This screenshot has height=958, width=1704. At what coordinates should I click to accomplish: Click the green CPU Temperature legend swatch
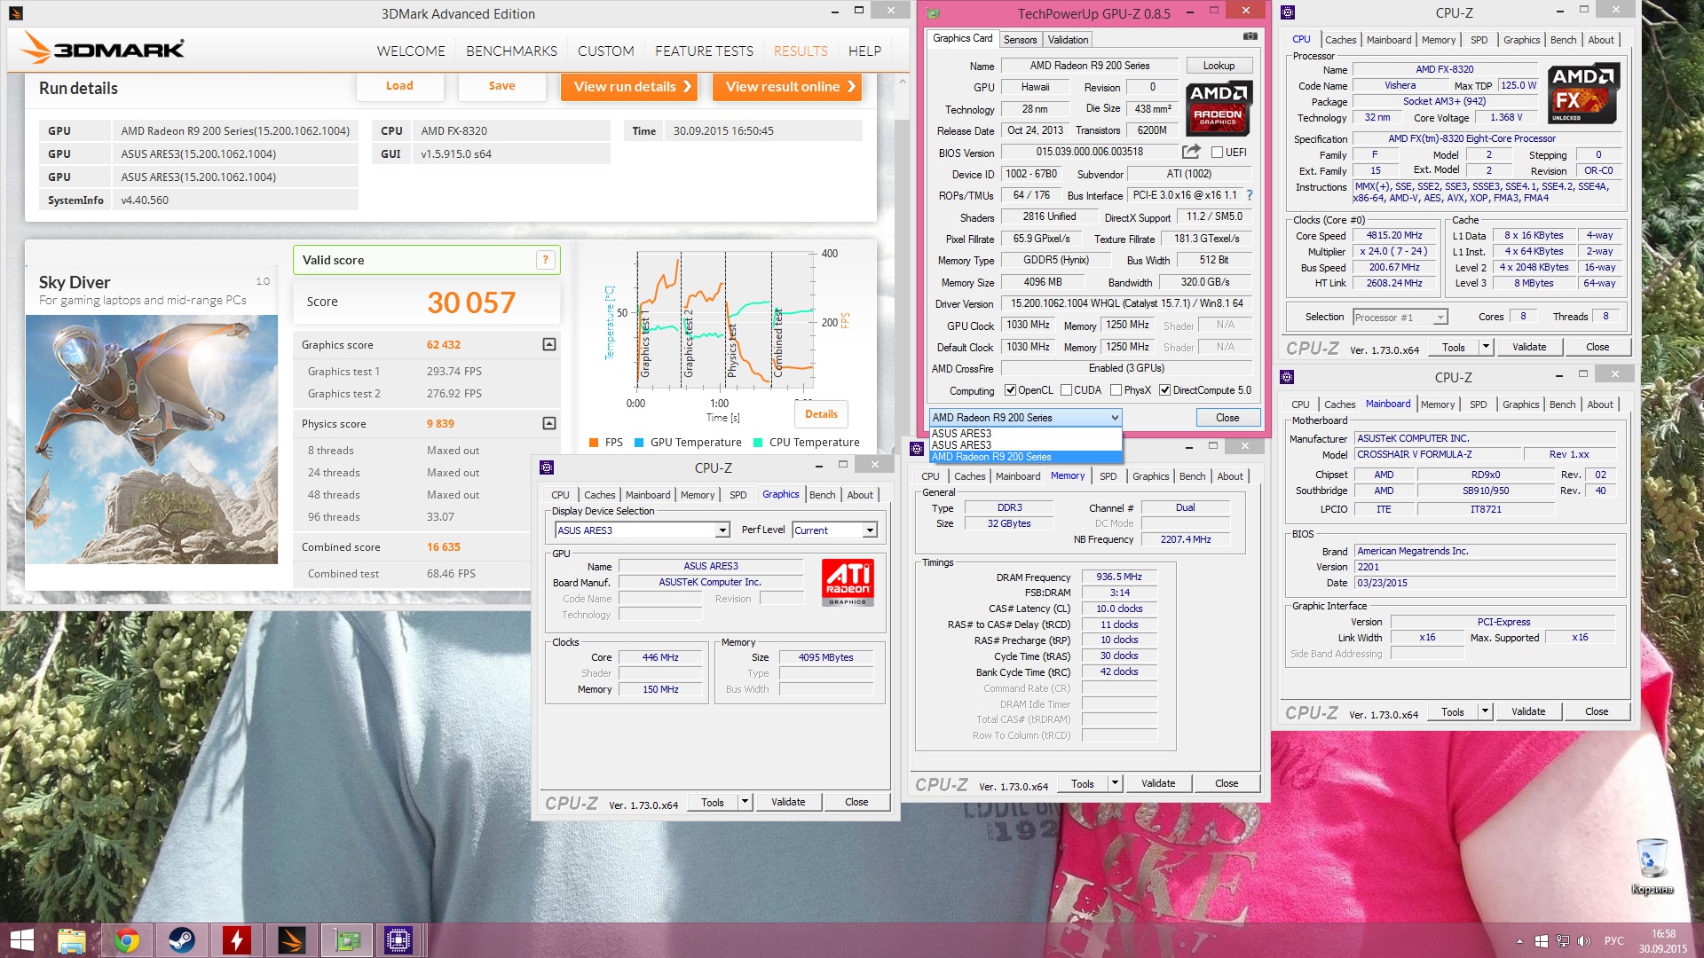(758, 443)
